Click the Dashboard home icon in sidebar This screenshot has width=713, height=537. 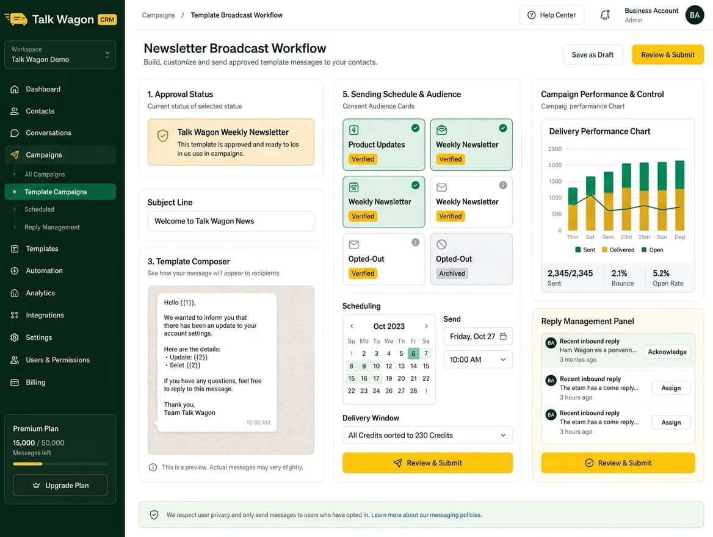[15, 89]
